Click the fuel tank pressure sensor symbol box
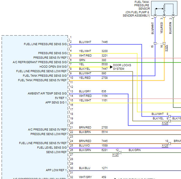Viewport: 181px width, 179px height. pos(164,8)
